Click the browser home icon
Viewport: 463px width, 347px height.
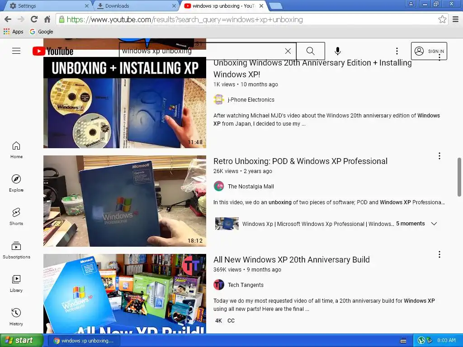[47, 19]
